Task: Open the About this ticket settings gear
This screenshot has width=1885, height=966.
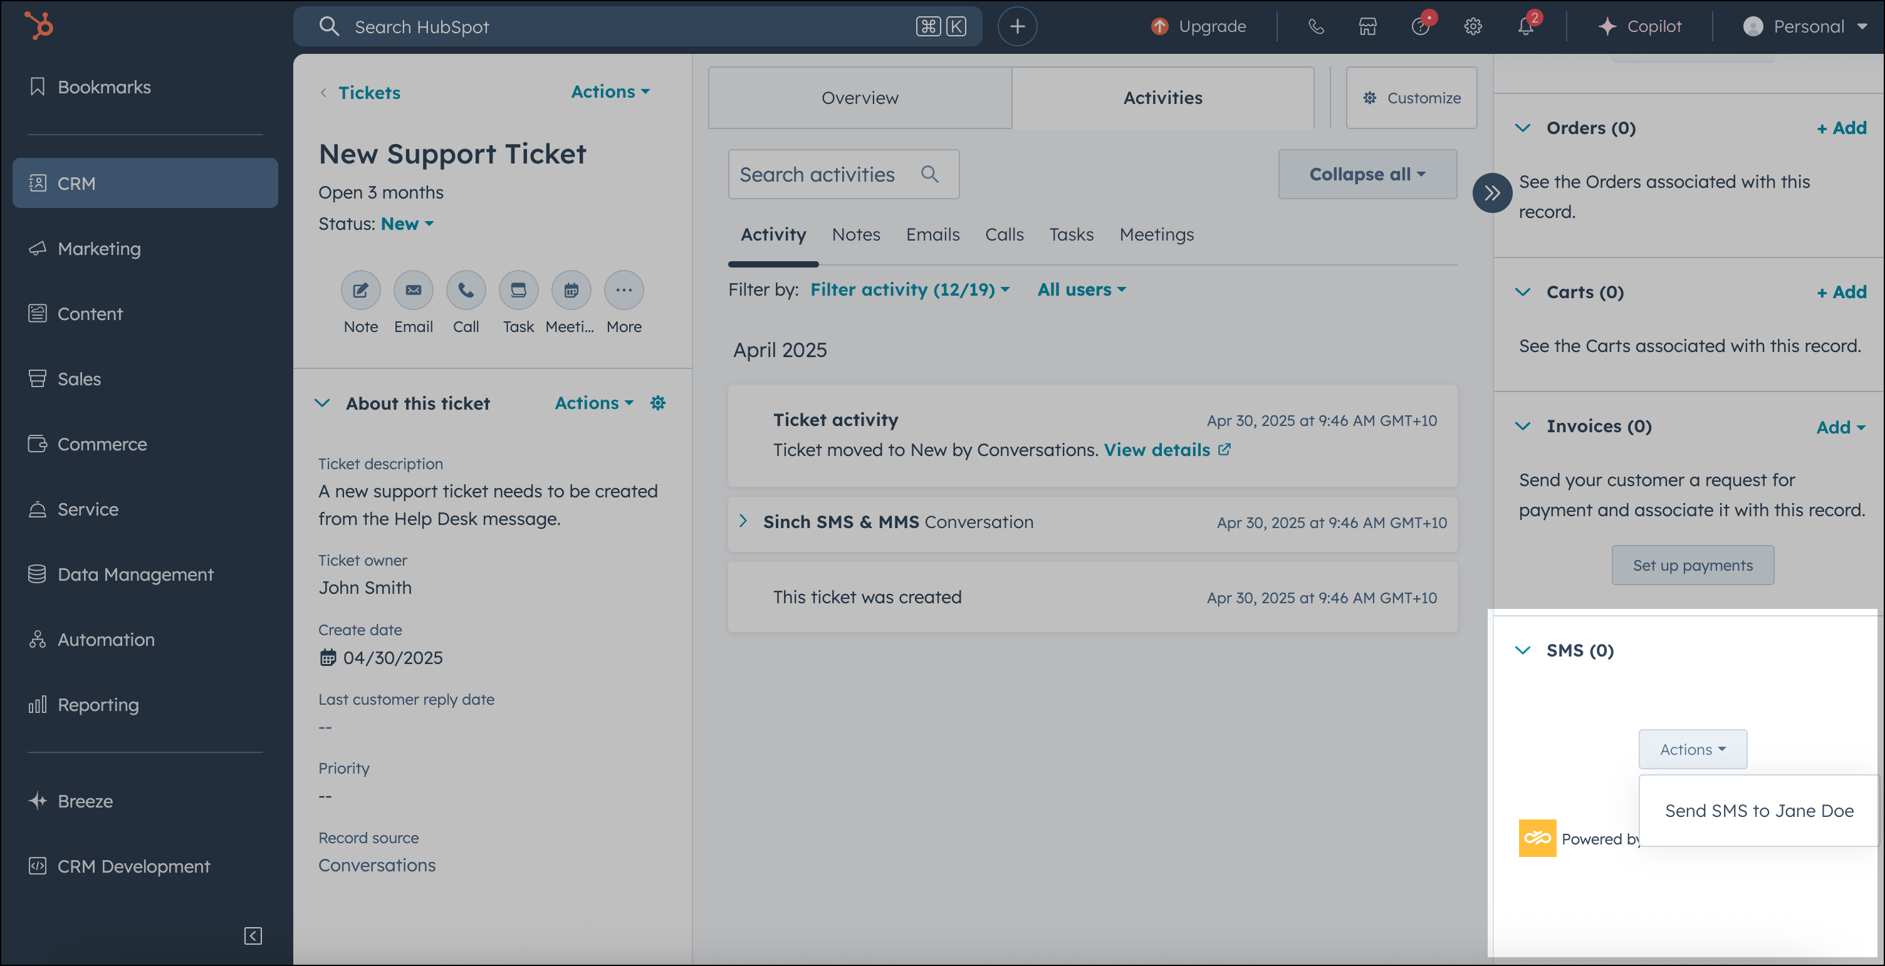Action: (x=658, y=403)
